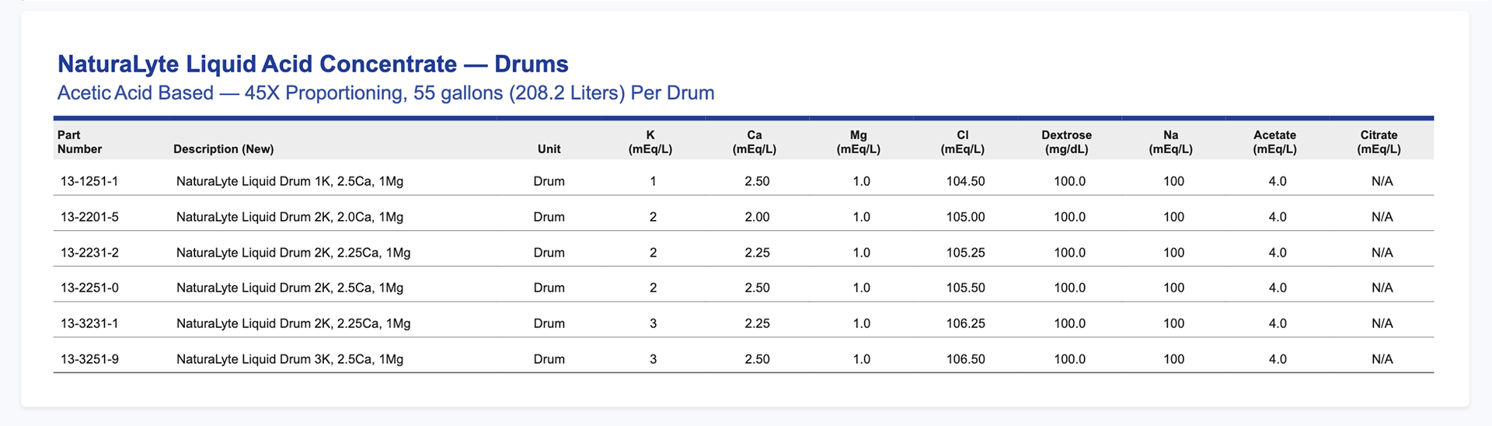
Task: Click the 2.00 calcium value
Action: tap(757, 217)
